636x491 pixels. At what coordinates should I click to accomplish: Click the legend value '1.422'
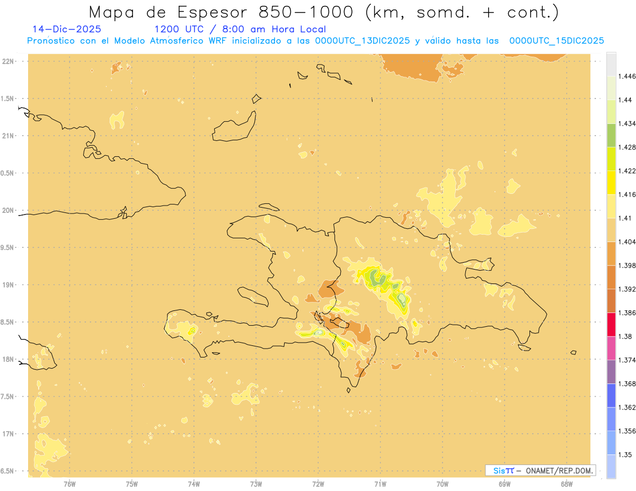pyautogui.click(x=628, y=171)
